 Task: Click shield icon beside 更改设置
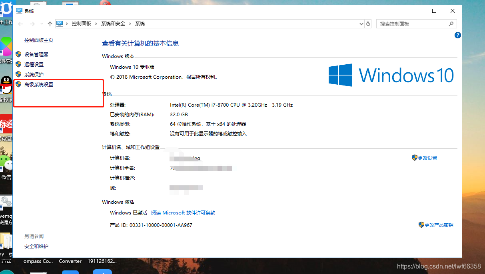tap(415, 158)
